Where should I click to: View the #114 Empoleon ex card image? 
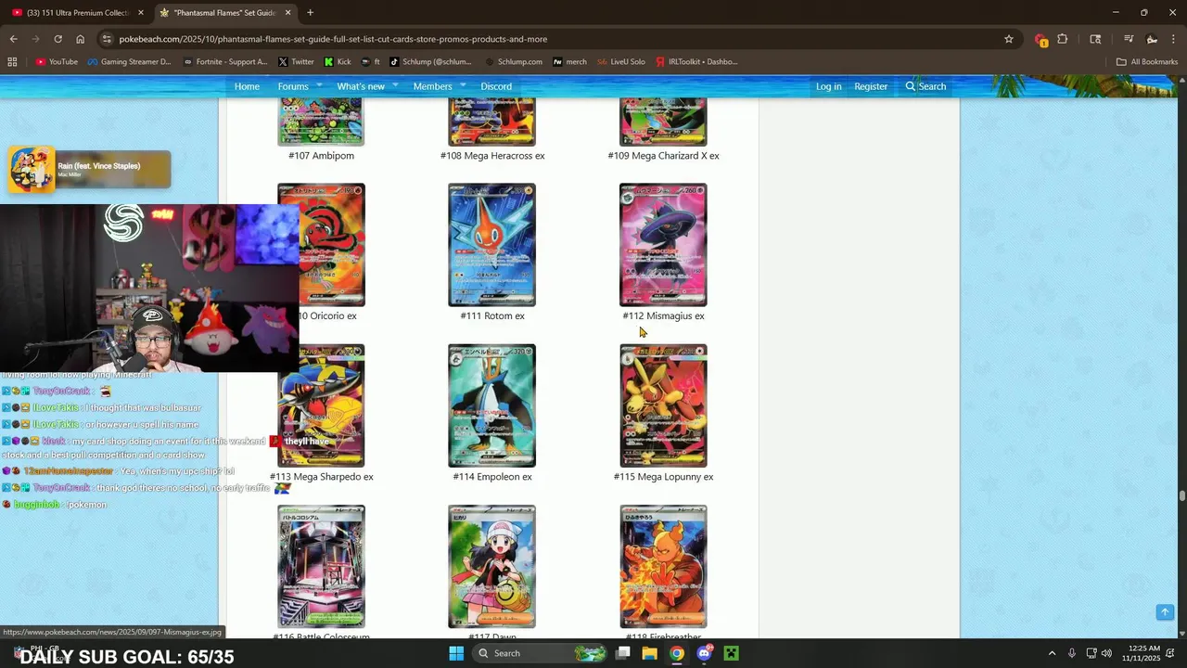pyautogui.click(x=491, y=405)
